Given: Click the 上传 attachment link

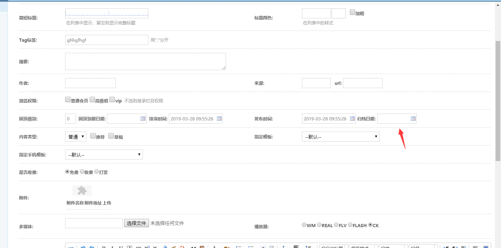Looking at the screenshot, I should click(107, 203).
